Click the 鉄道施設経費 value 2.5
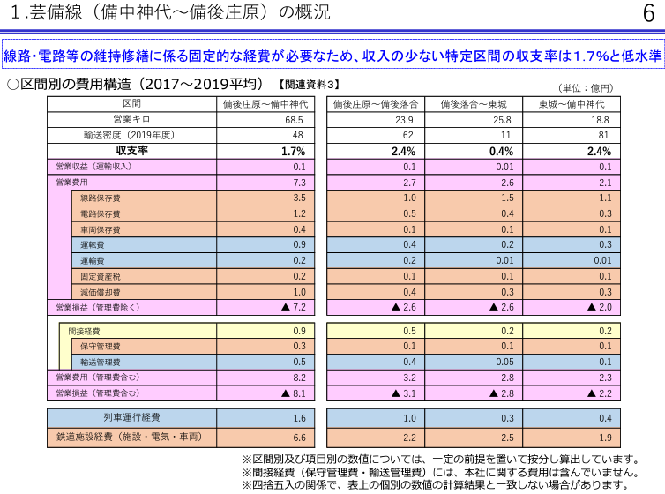665x494 pixels. click(x=508, y=438)
